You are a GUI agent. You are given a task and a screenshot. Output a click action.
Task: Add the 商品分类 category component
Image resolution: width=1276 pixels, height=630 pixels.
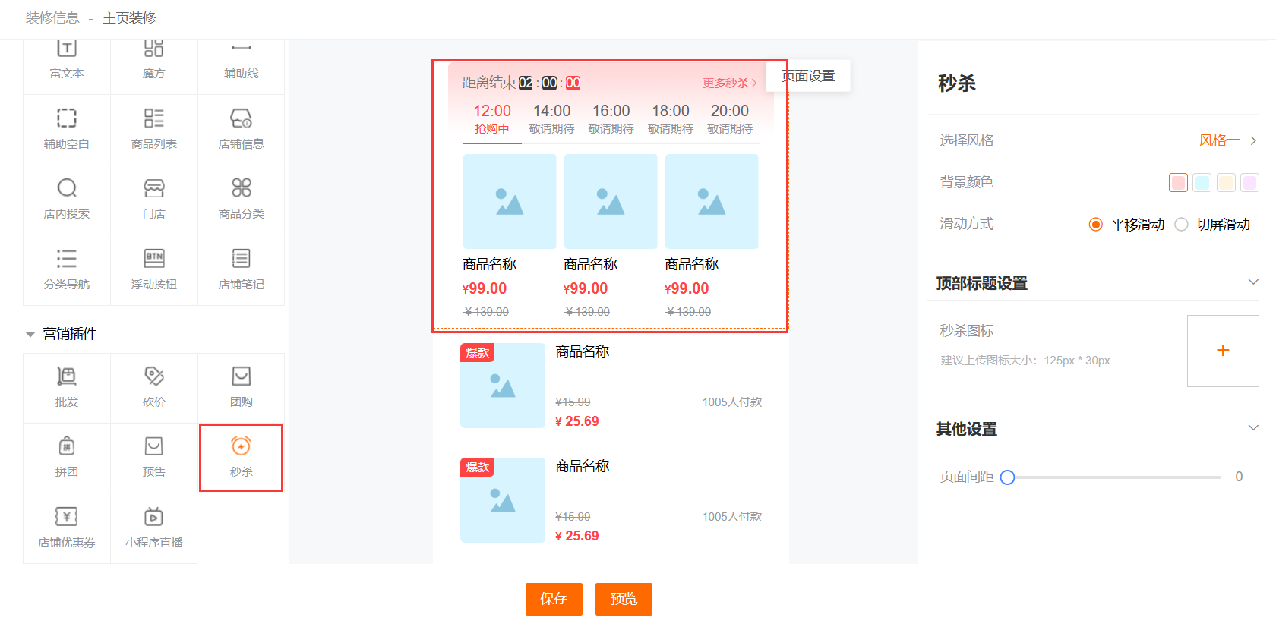coord(241,199)
